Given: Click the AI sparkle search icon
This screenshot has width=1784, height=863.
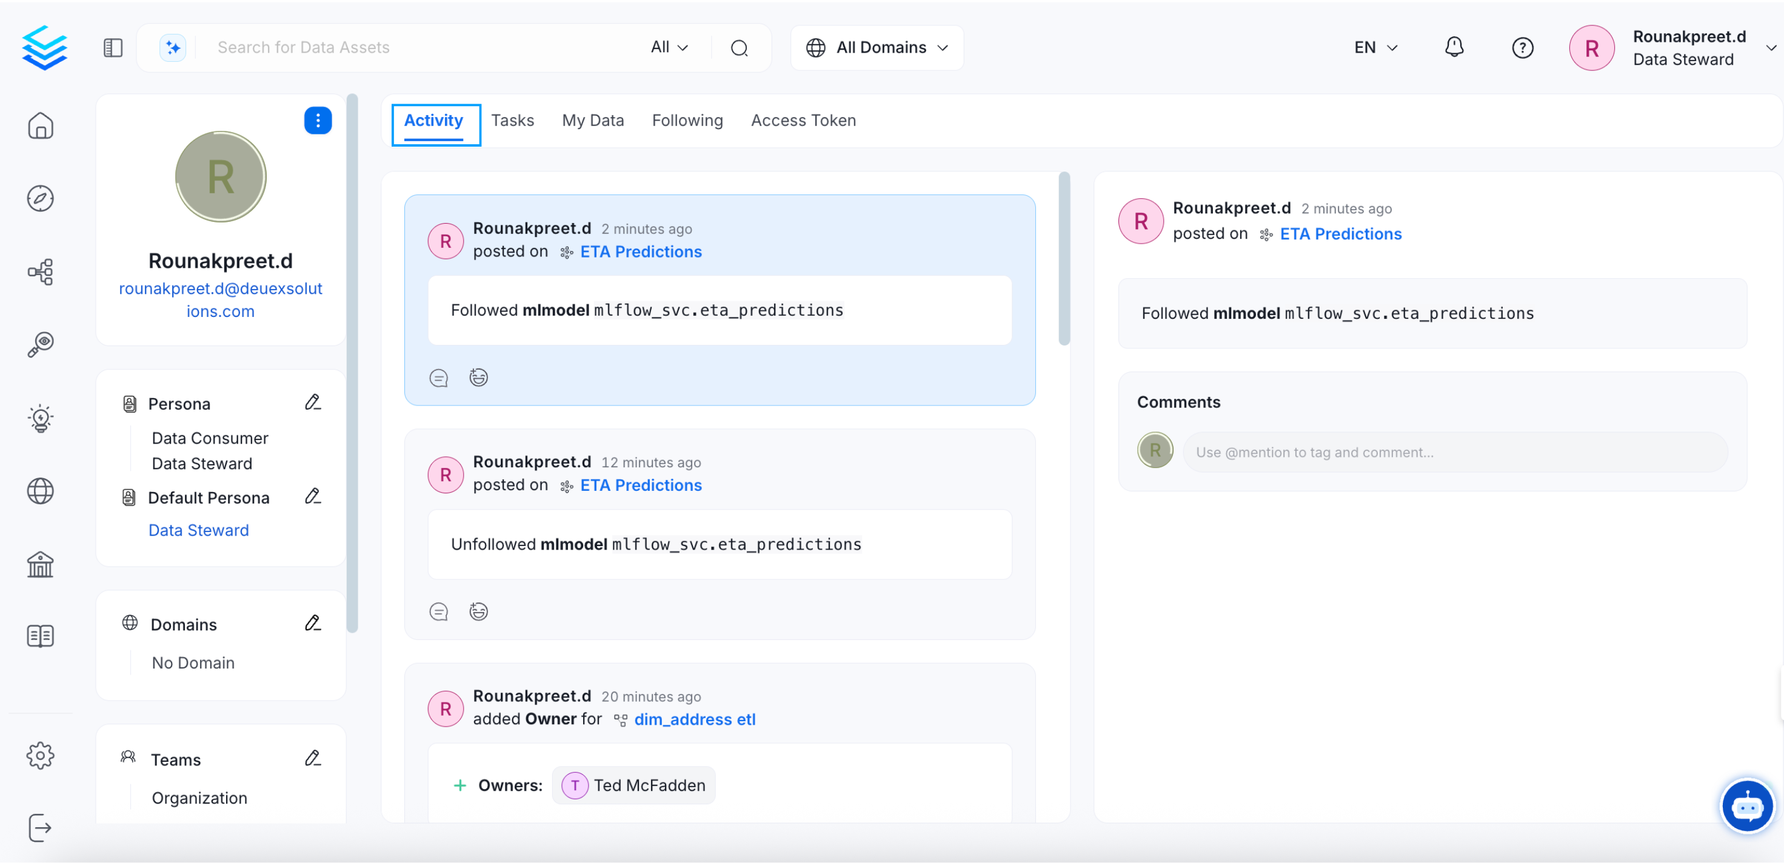Looking at the screenshot, I should pos(172,47).
